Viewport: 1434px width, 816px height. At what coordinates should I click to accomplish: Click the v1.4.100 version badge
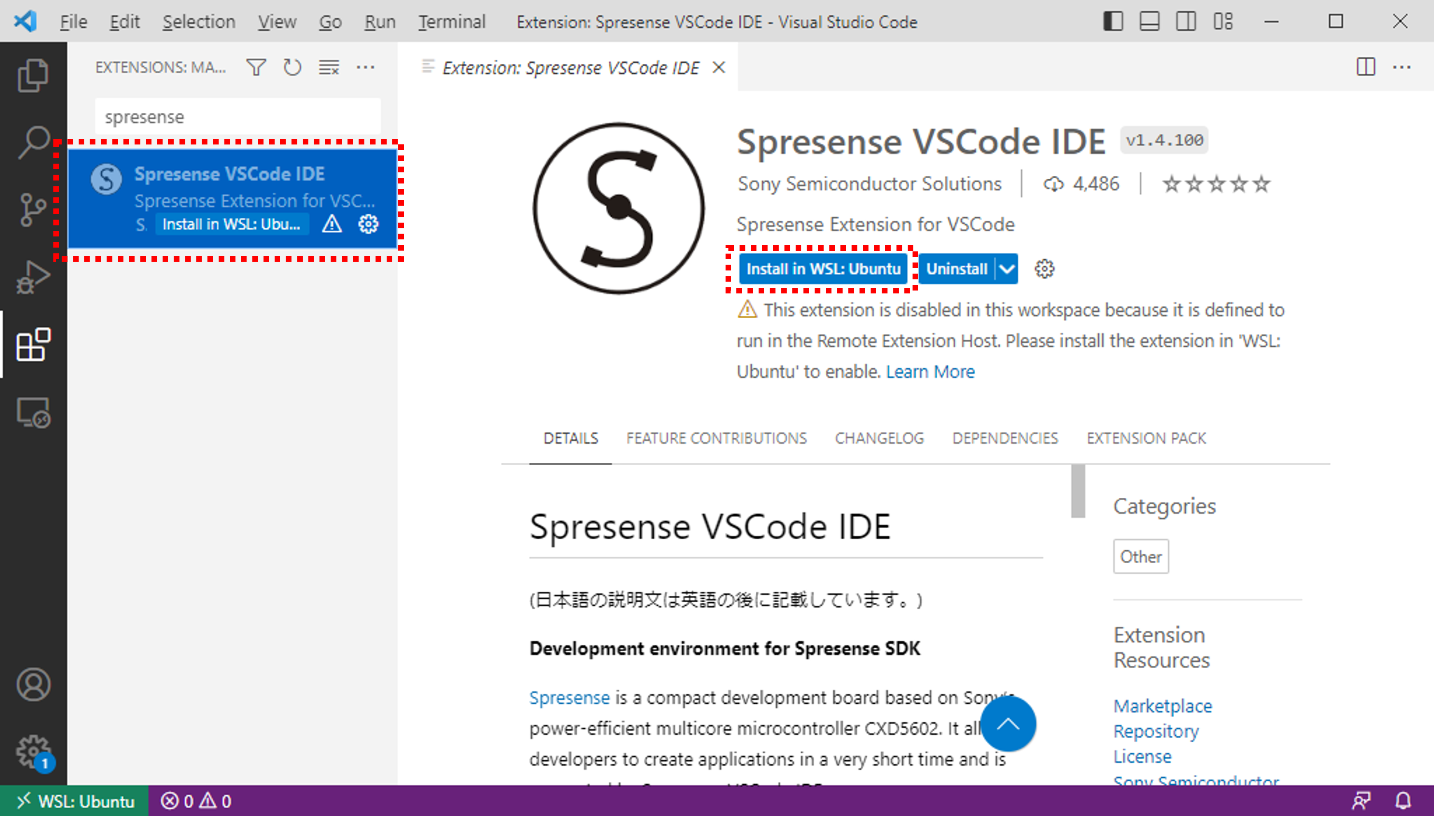pyautogui.click(x=1164, y=140)
